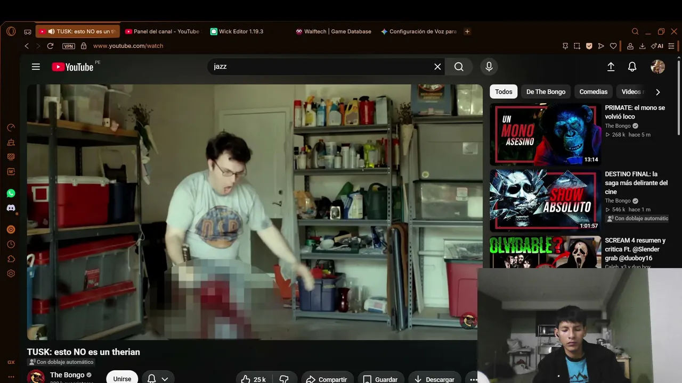Open The Bongo channel name link
This screenshot has height=383, width=682.
(67, 375)
